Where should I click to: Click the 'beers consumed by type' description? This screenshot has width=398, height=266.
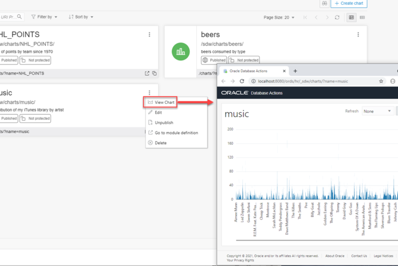tap(223, 52)
